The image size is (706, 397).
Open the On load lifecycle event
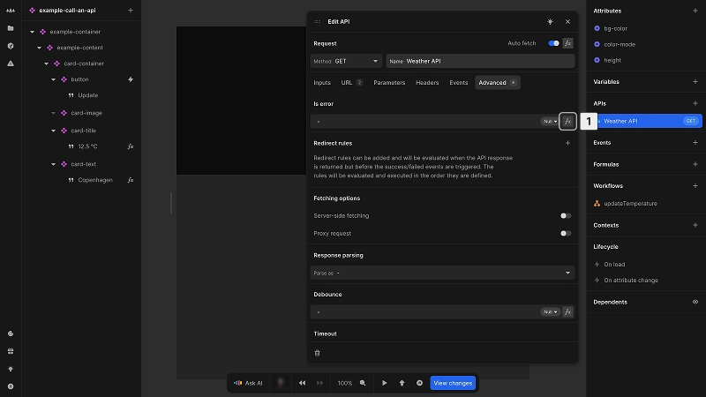coord(614,264)
